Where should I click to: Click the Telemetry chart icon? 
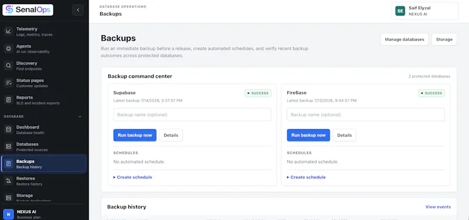pos(8,32)
